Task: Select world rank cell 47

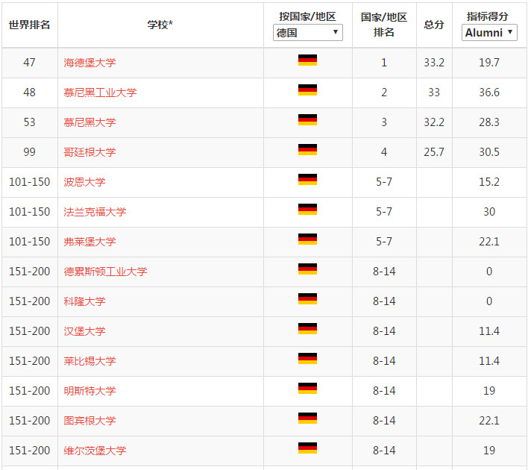Action: (30, 63)
